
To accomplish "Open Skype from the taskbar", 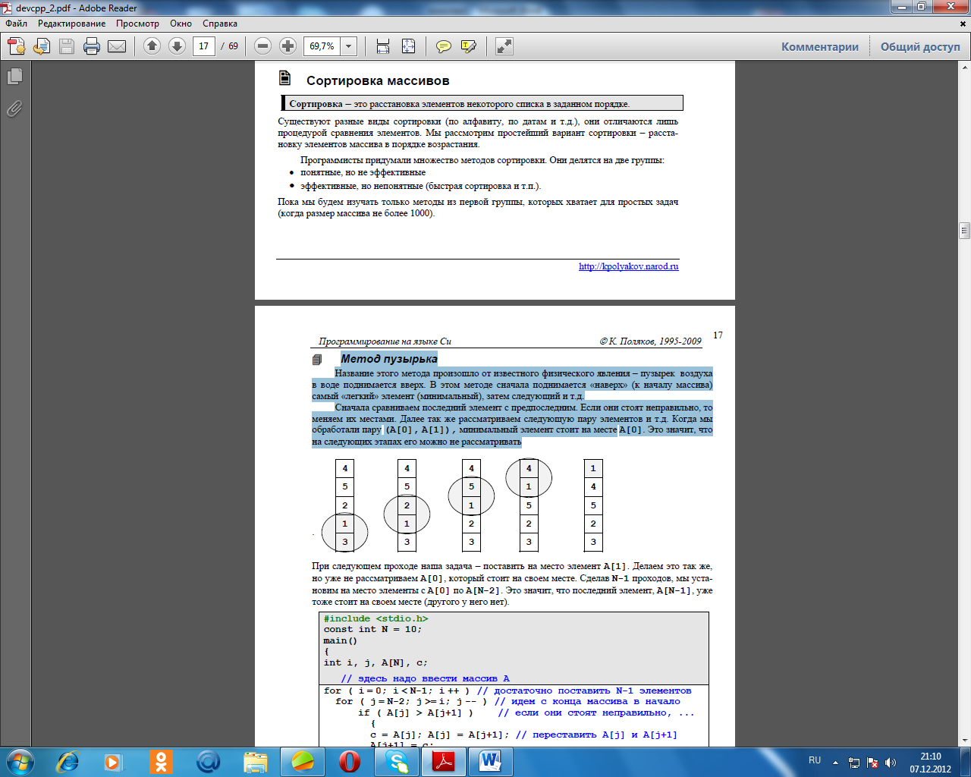I will click(x=397, y=761).
